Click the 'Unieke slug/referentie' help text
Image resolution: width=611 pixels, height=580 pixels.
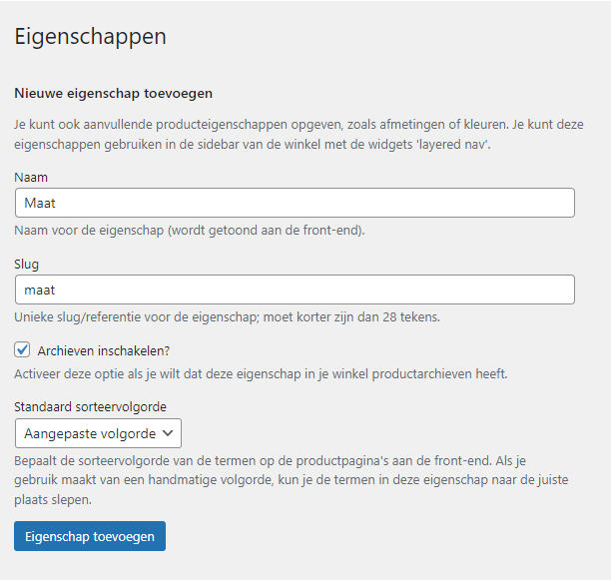[x=228, y=317]
